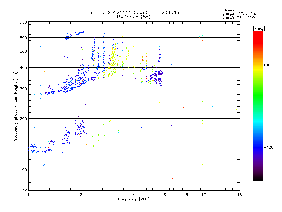Click the plot title 'Tromsø 20121111 22:58:00-22:59:43'
Screen dimensions: 282x212
[134, 12]
